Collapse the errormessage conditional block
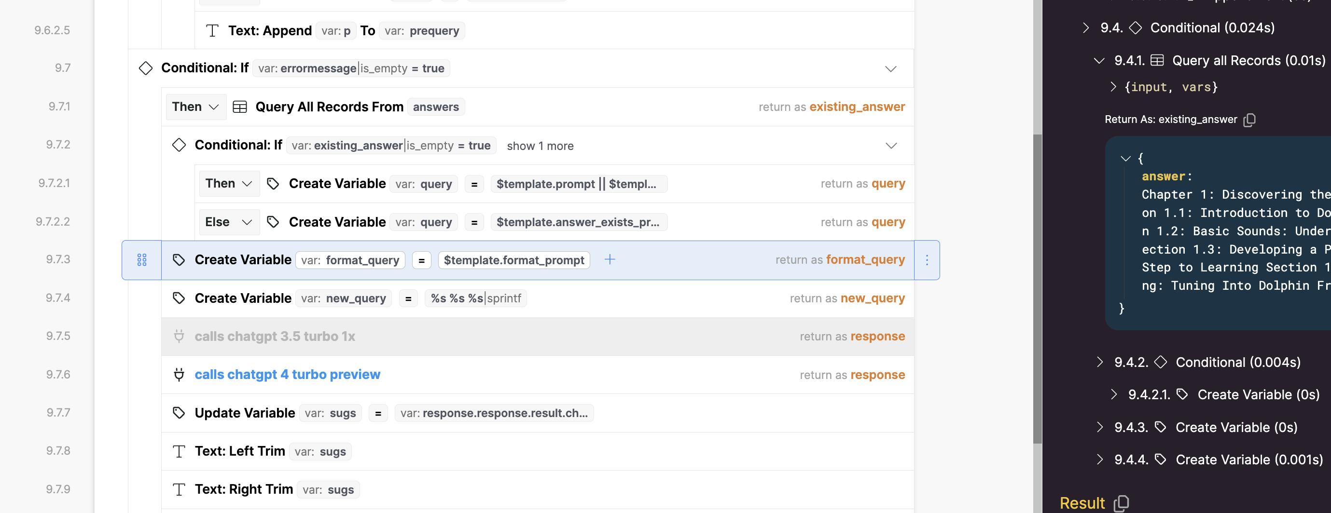Image resolution: width=1331 pixels, height=513 pixels. [890, 68]
